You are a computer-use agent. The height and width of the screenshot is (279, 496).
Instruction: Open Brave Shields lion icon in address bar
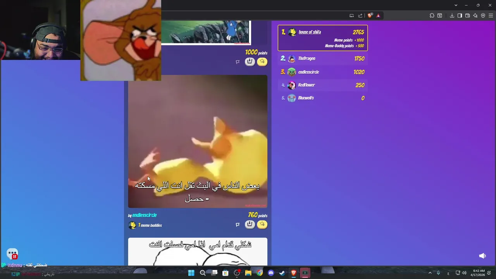(370, 15)
